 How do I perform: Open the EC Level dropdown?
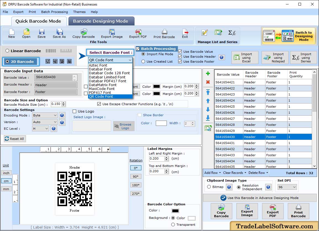(41, 129)
